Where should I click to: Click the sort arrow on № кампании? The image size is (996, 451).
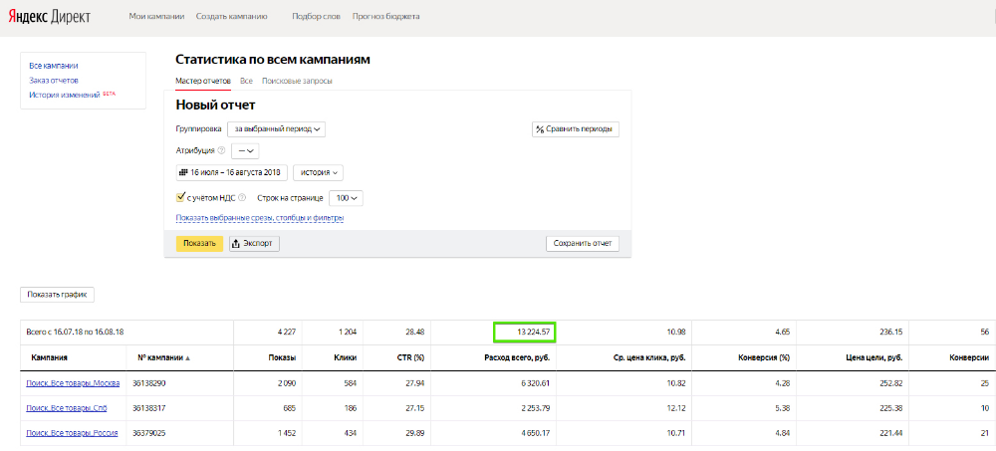(187, 358)
